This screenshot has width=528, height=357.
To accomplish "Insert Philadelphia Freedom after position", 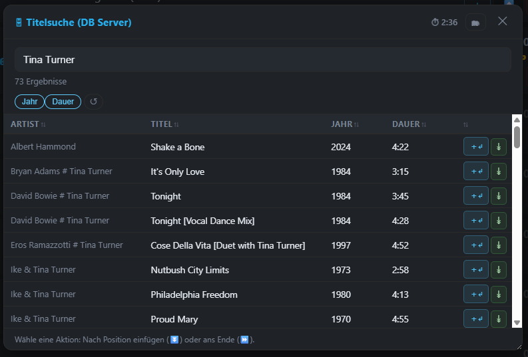I will tap(476, 294).
